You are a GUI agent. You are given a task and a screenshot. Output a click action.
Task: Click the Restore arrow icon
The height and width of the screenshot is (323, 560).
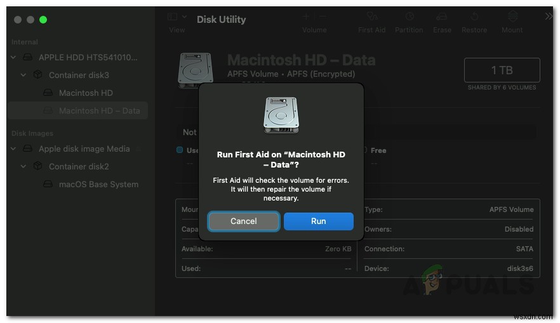474,16
